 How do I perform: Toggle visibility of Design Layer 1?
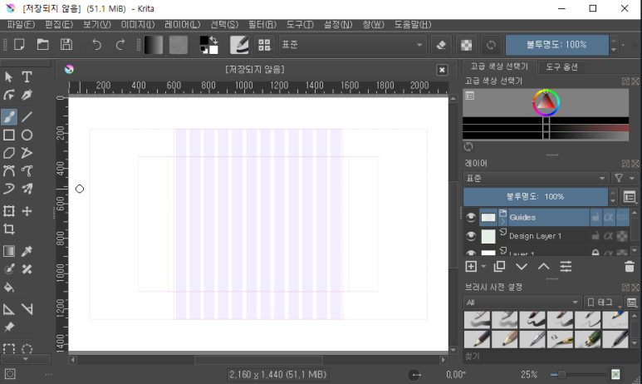tap(471, 236)
